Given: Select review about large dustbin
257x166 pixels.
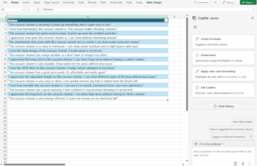Looking at the screenshot, I should tap(88, 55).
